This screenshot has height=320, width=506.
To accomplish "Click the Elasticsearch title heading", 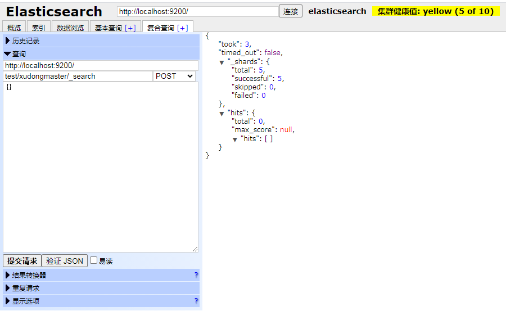I will (x=54, y=12).
